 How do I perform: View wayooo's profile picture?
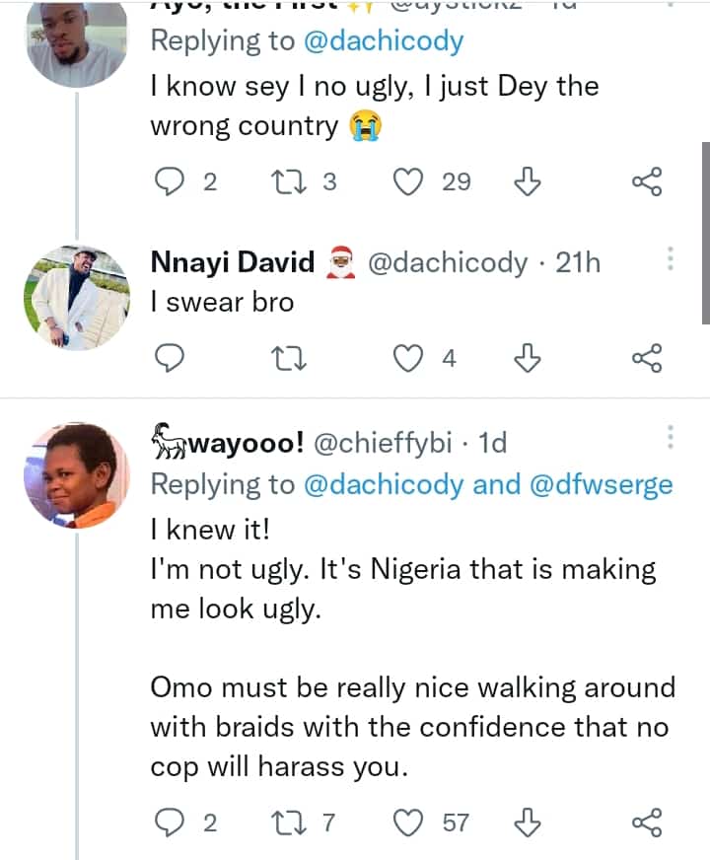76,475
